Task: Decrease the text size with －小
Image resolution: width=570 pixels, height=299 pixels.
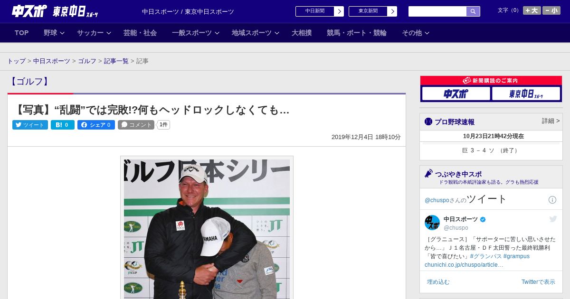Action: tap(551, 10)
